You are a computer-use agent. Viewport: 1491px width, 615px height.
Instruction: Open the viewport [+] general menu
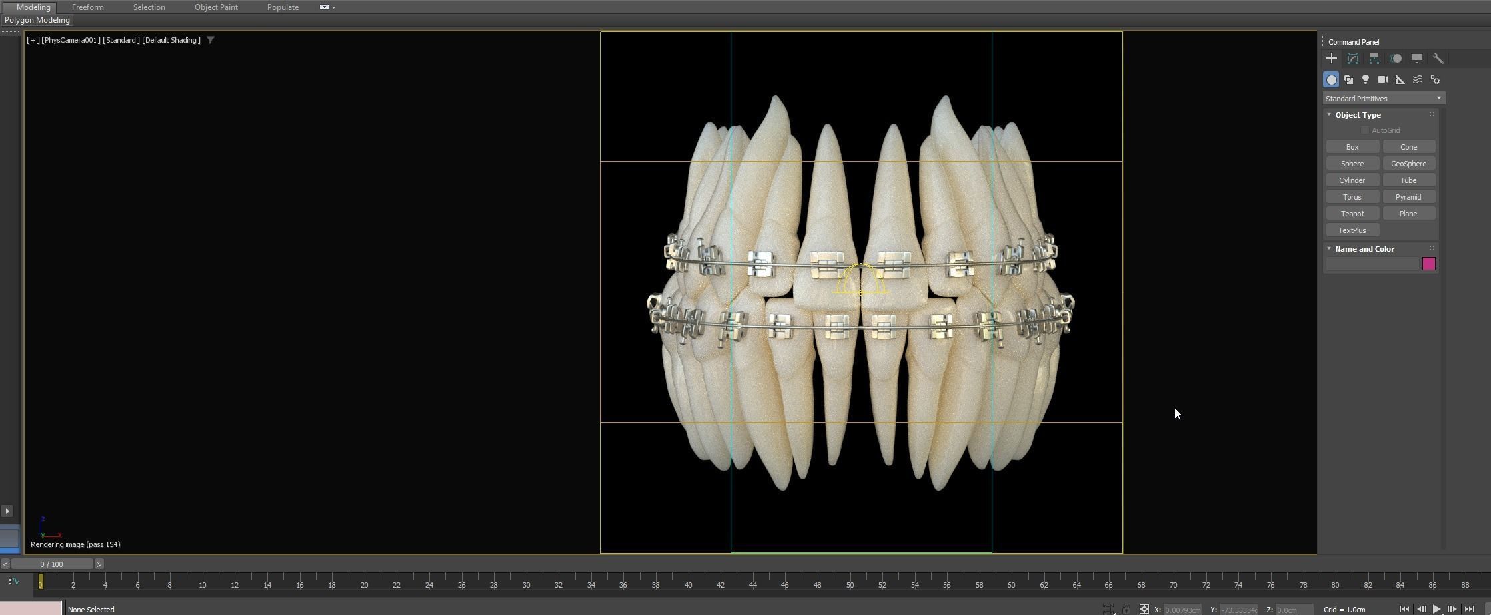point(33,40)
